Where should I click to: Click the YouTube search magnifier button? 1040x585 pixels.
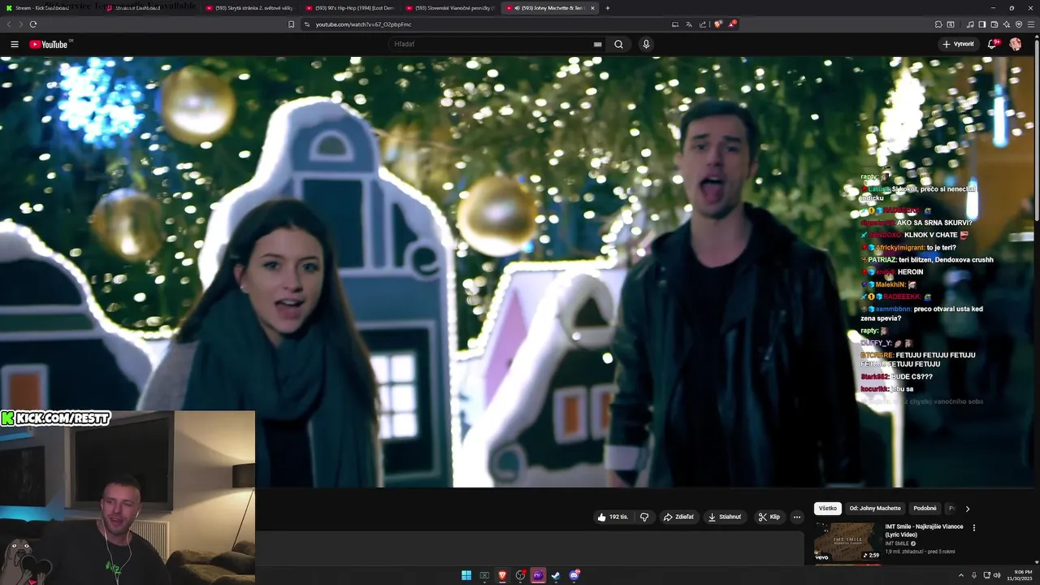click(x=618, y=44)
